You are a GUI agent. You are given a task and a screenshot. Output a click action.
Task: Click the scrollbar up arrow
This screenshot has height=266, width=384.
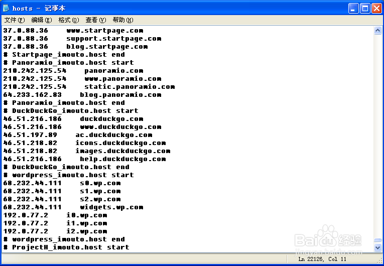[377, 31]
